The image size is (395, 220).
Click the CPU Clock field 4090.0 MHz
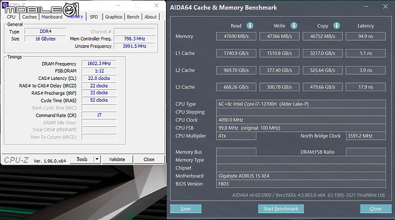click(301, 120)
